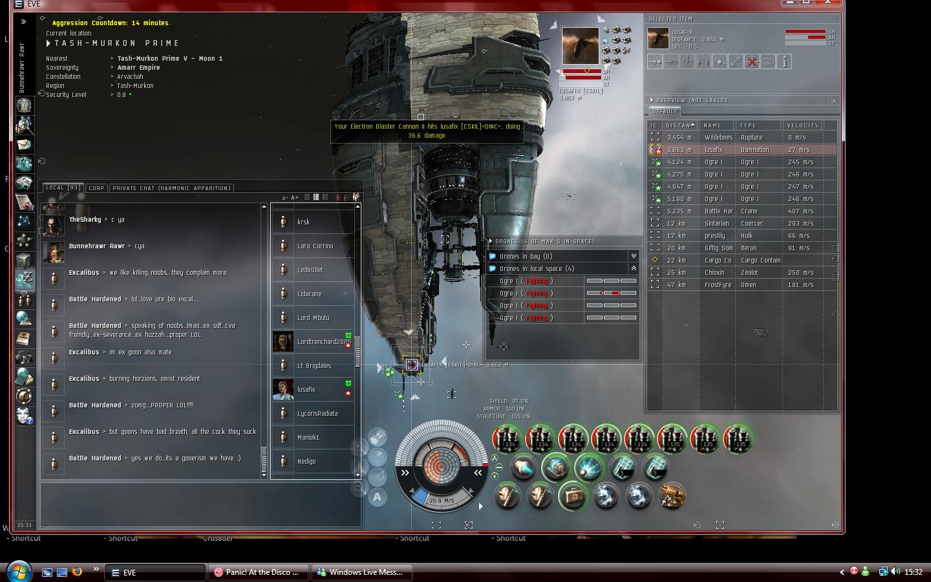Click the Amarr Empire sovereignty link
931x582 pixels.
point(138,67)
